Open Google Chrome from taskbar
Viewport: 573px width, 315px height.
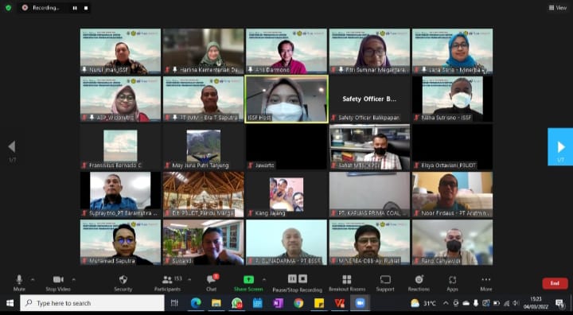pyautogui.click(x=298, y=303)
